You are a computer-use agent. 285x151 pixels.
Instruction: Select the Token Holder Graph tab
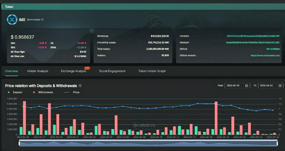click(152, 71)
